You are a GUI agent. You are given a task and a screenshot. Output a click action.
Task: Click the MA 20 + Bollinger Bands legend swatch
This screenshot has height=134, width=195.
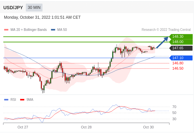point(6,30)
